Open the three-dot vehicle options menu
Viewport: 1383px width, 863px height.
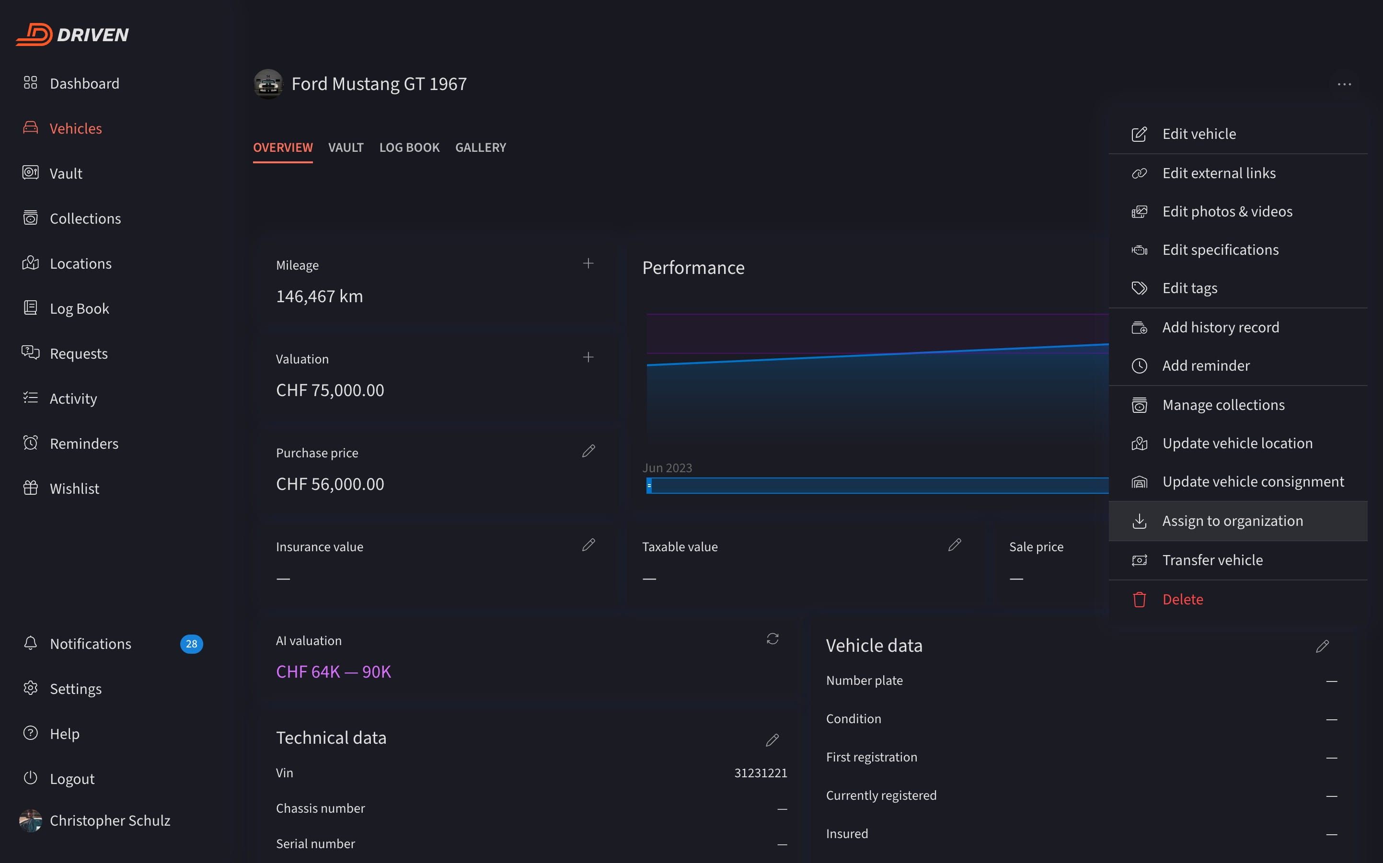pyautogui.click(x=1344, y=84)
